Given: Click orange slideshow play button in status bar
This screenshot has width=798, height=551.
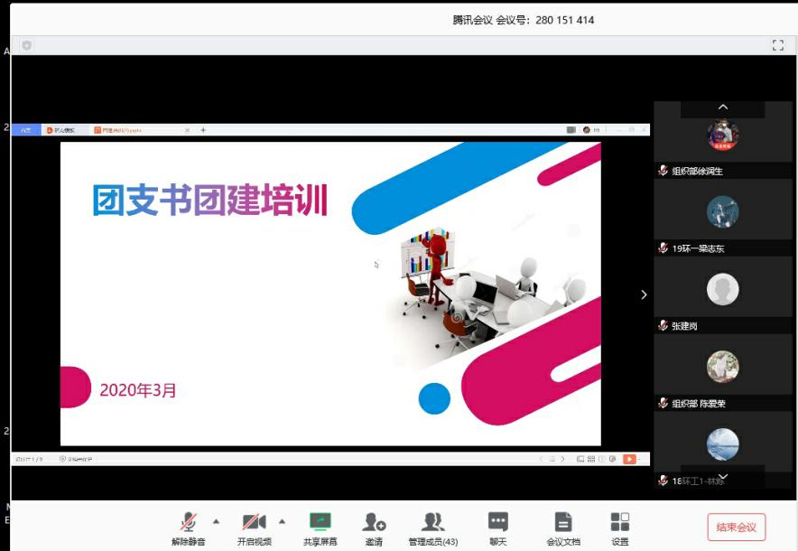Looking at the screenshot, I should [629, 459].
